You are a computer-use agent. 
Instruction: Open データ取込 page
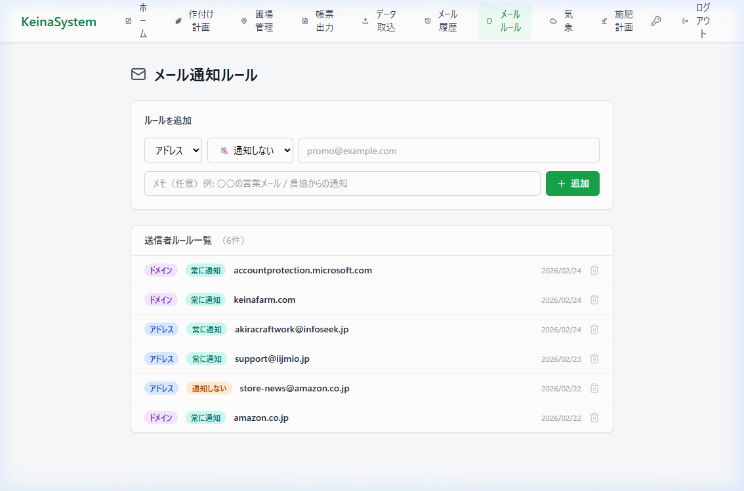(x=379, y=21)
